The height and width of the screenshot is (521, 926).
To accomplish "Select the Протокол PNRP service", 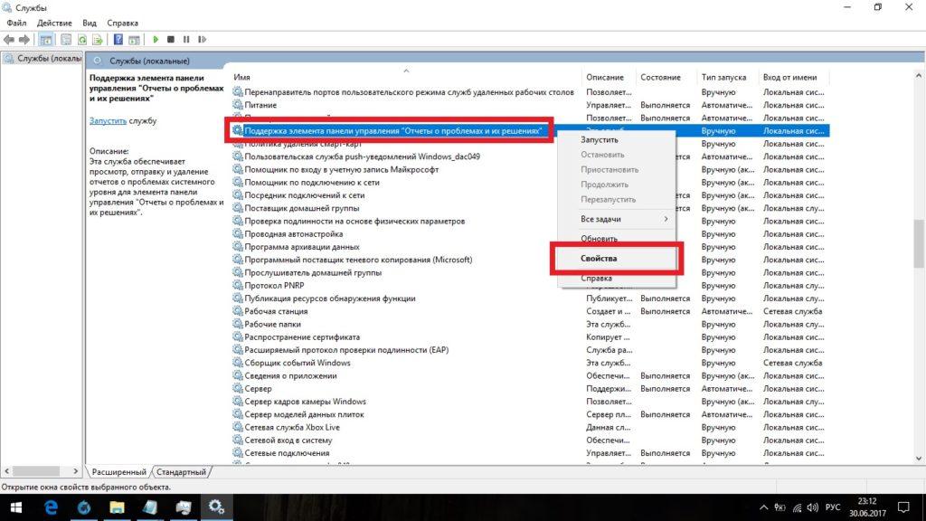I will (x=530, y=285).
